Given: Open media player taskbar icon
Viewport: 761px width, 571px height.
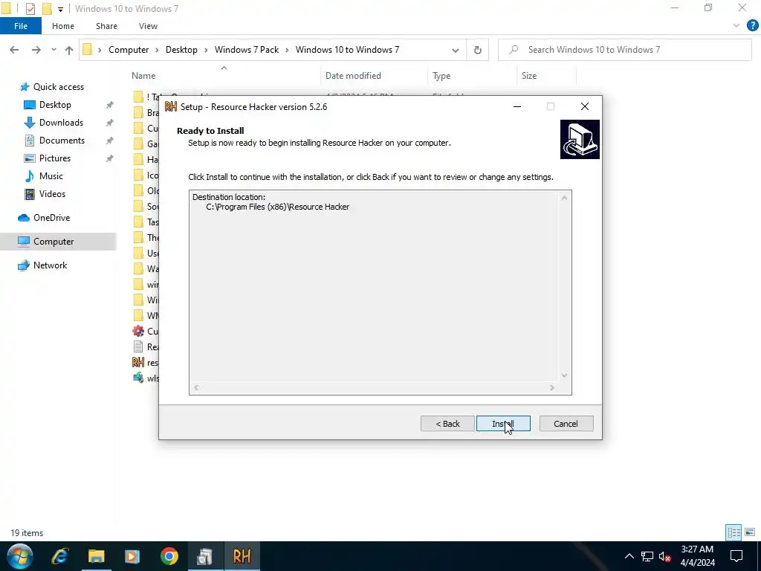Looking at the screenshot, I should [x=132, y=556].
